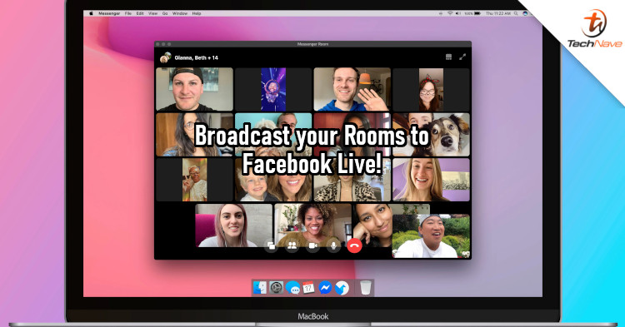625x327 pixels.
Task: Open the Window menu
Action: 180,13
